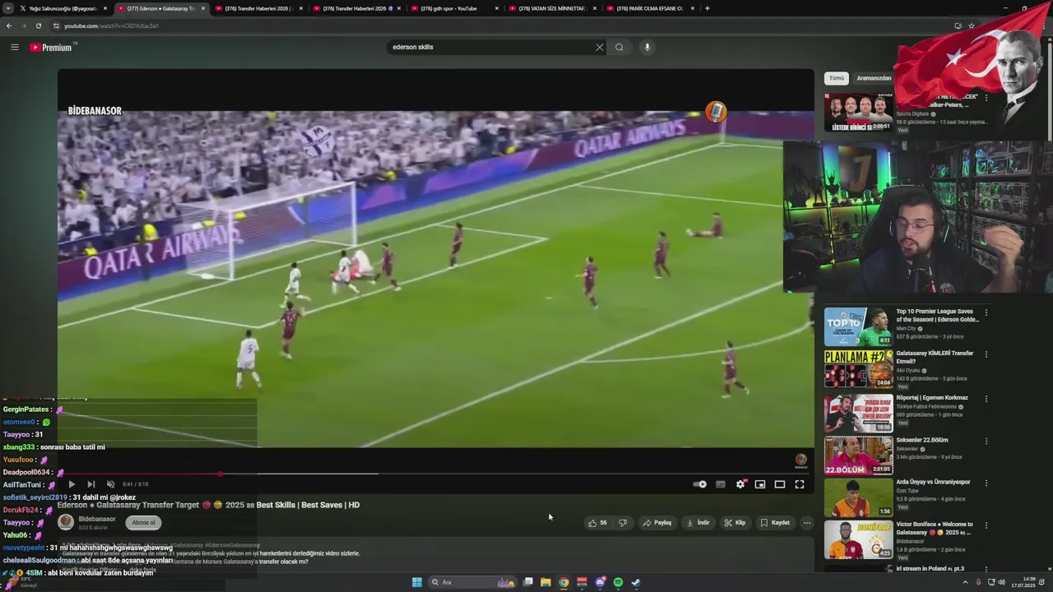The image size is (1053, 592).
Task: Open the Windows Start menu
Action: pos(417,582)
